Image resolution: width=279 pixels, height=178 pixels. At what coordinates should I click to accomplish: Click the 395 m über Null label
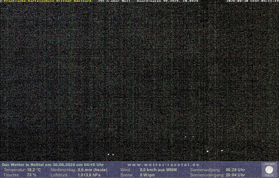(114, 1)
